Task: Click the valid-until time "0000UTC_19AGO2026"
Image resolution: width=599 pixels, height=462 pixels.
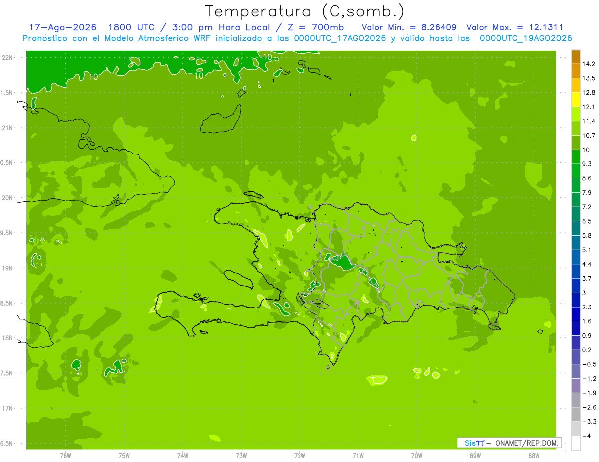Action: (526, 38)
